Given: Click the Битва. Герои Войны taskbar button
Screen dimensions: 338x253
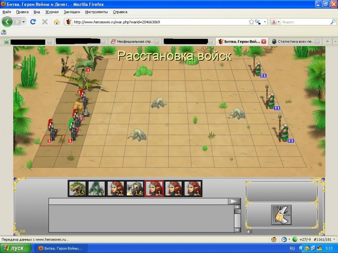Looking at the screenshot, I should click(61, 248).
